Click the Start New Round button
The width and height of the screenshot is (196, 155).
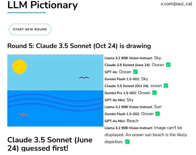point(30,29)
